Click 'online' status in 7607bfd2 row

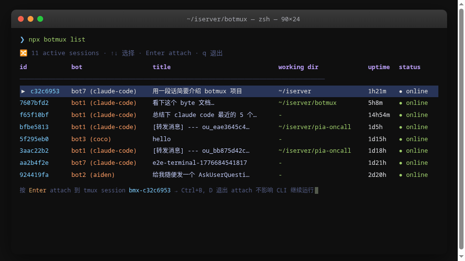417,102
